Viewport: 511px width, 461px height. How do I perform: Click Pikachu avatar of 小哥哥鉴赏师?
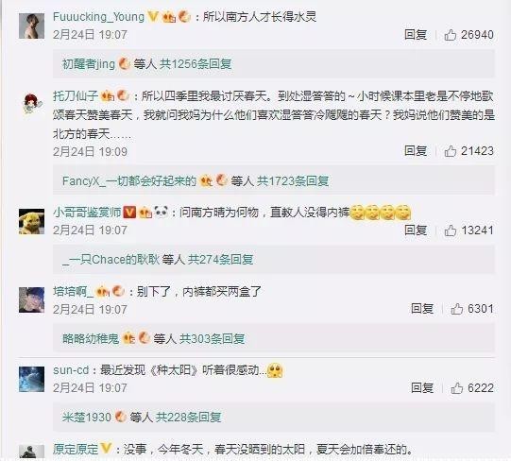[x=31, y=222]
